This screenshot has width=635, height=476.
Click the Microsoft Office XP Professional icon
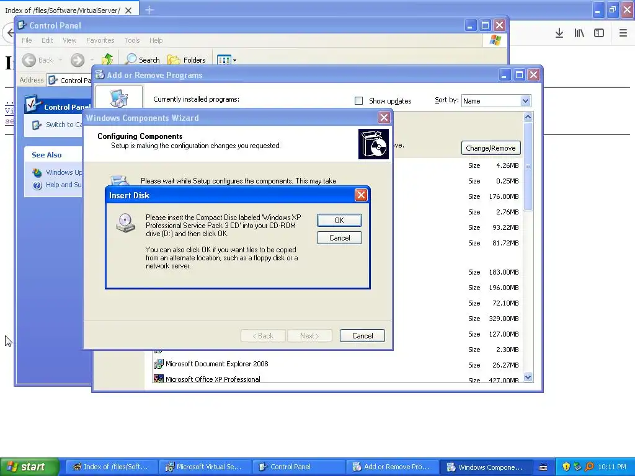pos(158,379)
